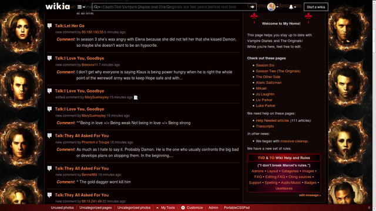Click edit message link

[x=310, y=195]
